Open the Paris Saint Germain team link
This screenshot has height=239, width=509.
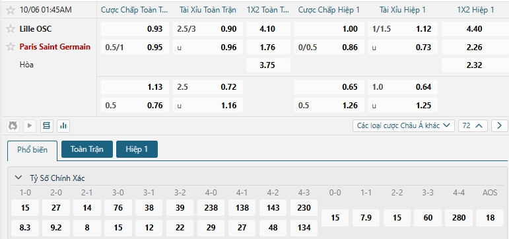click(55, 47)
